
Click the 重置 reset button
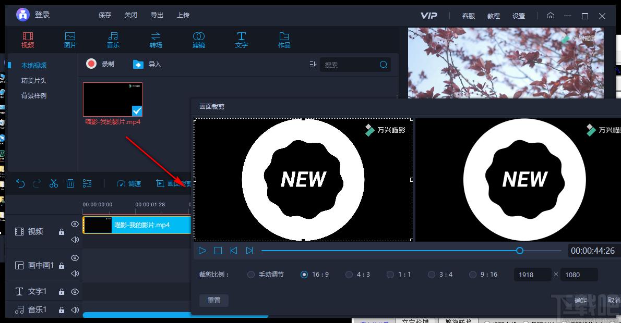click(214, 301)
